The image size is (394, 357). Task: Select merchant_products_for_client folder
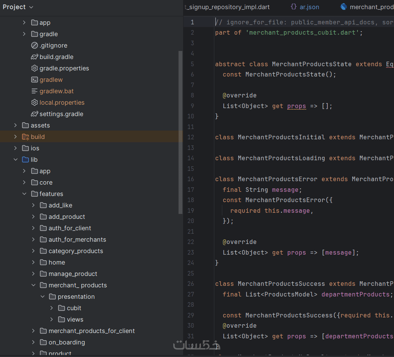point(92,331)
